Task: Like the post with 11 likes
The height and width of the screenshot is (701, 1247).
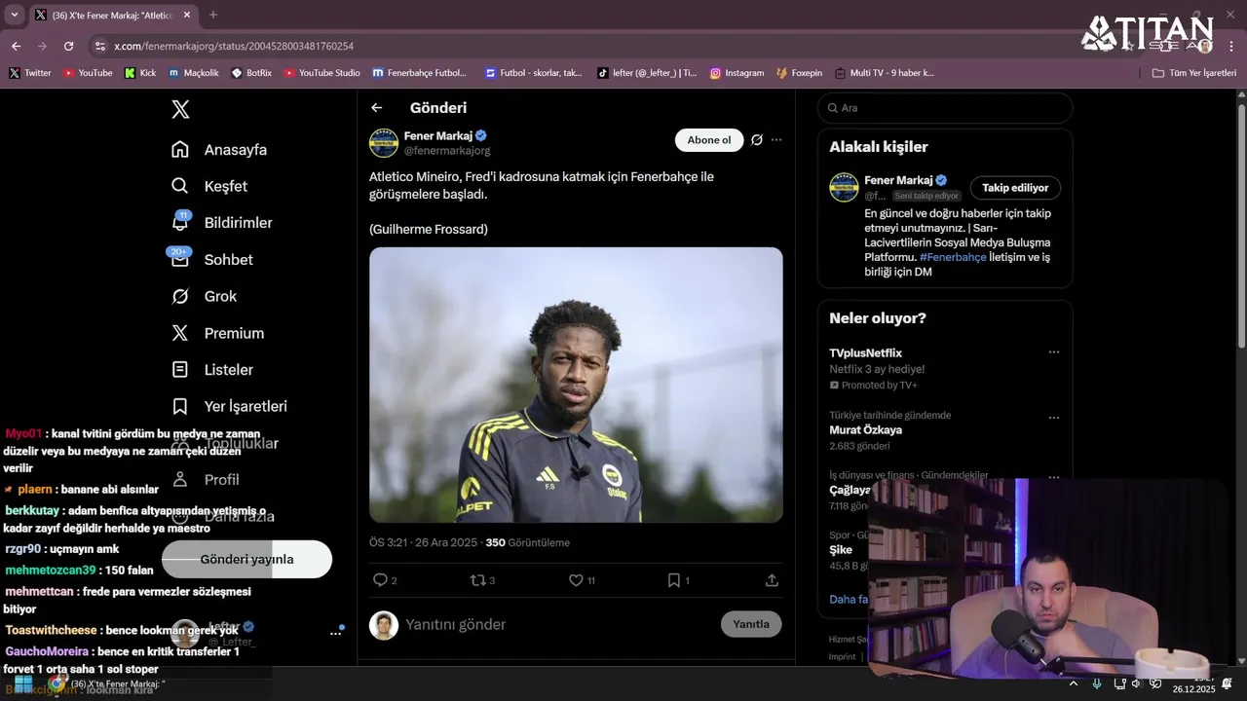Action: (x=576, y=580)
